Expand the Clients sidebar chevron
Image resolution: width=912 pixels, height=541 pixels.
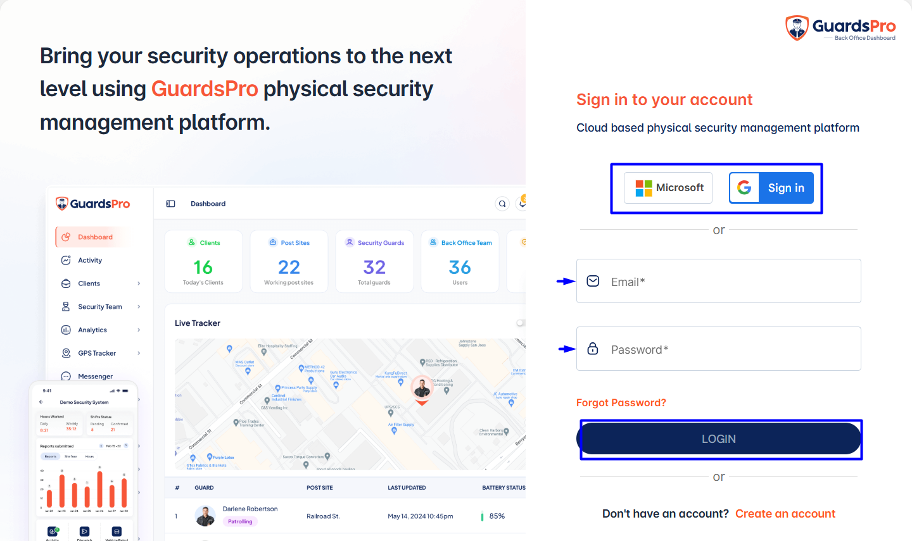tap(139, 283)
